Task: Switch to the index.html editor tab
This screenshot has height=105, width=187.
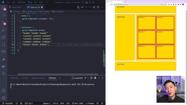Action: tap(17, 7)
